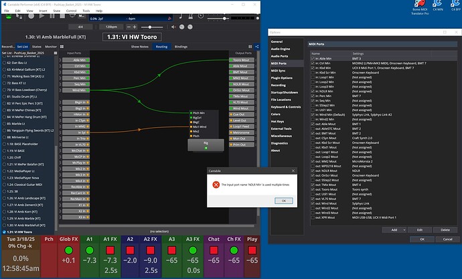Click the columns layout icon above Output Ports
The width and height of the screenshot is (462, 279).
[x=250, y=47]
